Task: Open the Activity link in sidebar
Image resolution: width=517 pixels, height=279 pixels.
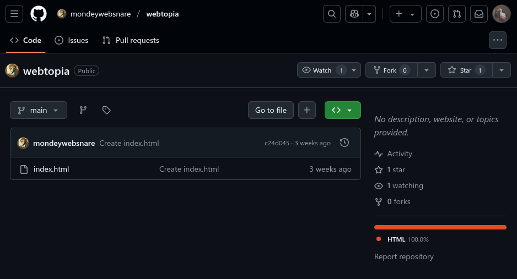Action: coord(394,154)
